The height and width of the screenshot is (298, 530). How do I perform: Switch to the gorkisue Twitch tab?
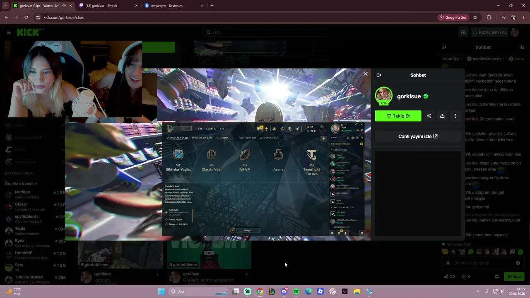108,6
